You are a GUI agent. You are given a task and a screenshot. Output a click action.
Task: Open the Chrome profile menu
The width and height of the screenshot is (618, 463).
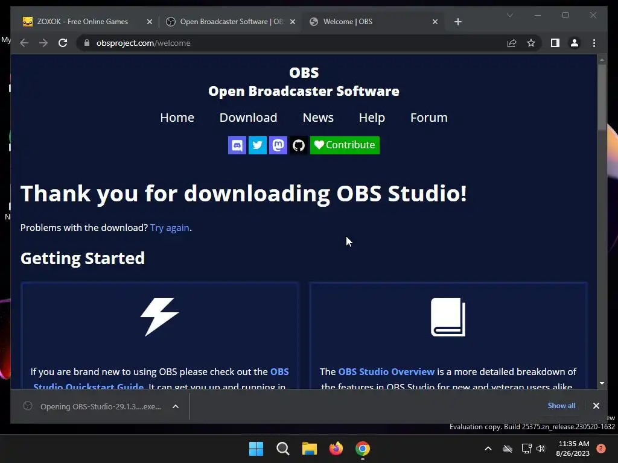(575, 43)
